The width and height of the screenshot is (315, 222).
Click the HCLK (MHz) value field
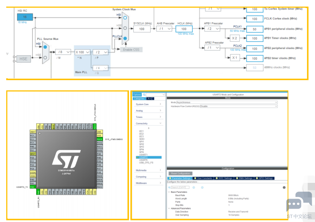[184, 29]
